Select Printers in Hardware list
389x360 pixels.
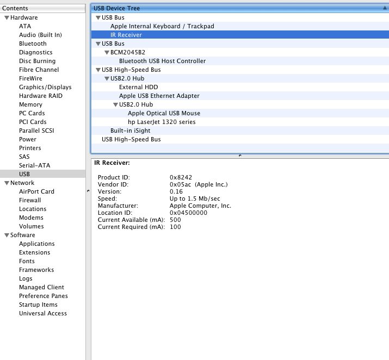point(30,148)
